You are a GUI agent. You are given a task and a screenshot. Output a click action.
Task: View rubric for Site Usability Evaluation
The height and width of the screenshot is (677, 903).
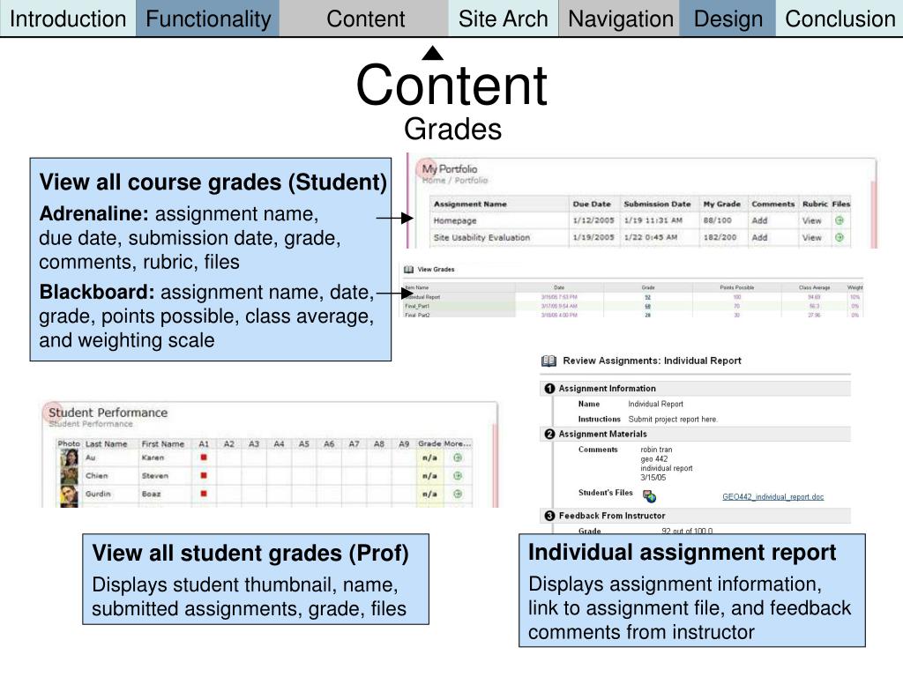click(x=812, y=237)
